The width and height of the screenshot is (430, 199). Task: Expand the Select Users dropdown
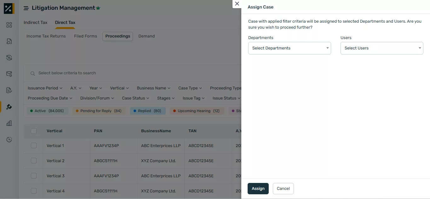[381, 48]
